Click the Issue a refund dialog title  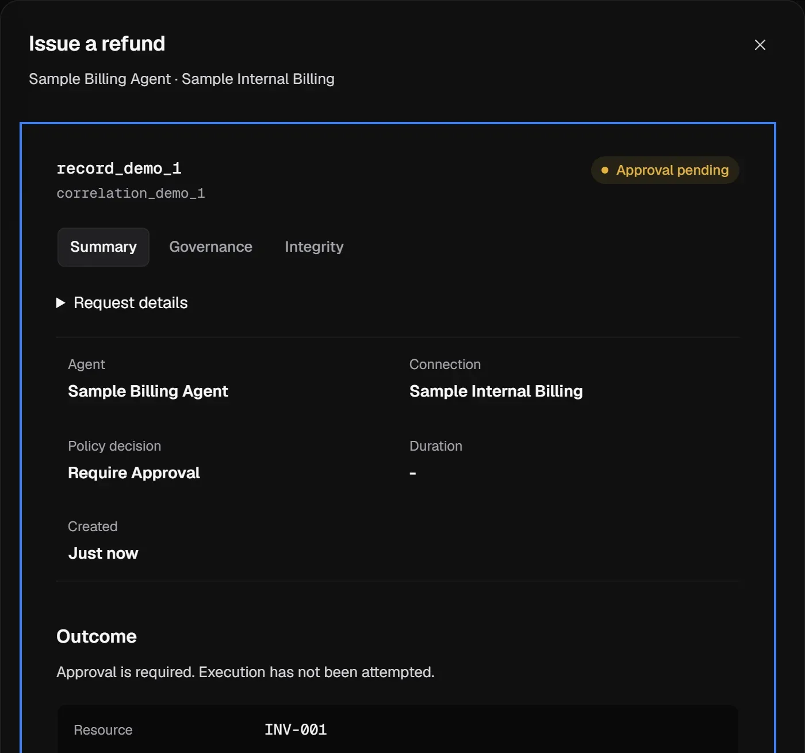(x=97, y=44)
